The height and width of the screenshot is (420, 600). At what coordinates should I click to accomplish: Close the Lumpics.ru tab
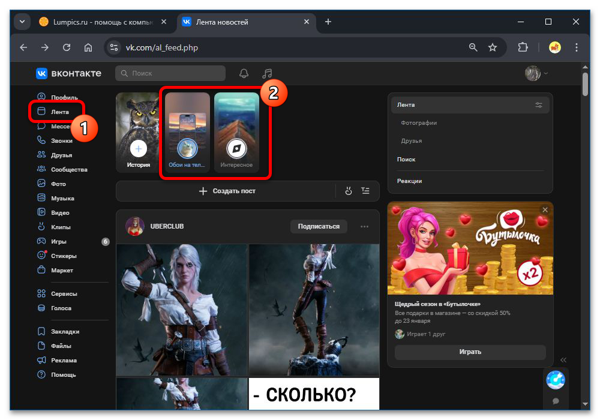pos(164,22)
